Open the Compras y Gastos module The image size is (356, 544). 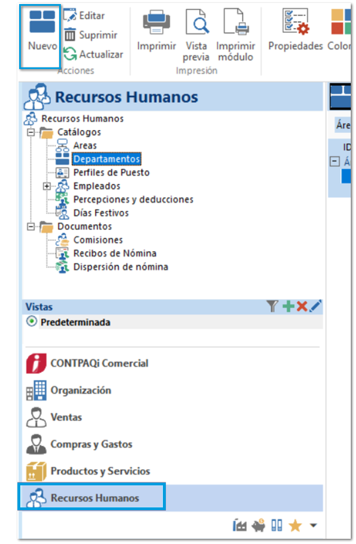[x=79, y=444]
